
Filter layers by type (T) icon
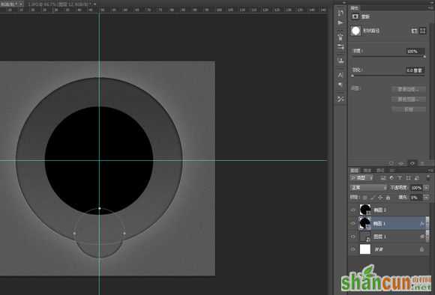[400, 178]
